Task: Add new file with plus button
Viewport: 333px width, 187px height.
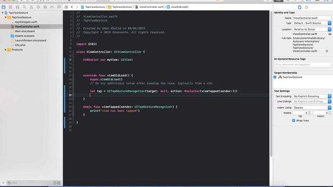Action: coord(3,183)
